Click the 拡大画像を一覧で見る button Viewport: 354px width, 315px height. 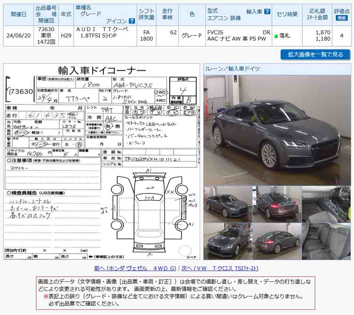315,55
